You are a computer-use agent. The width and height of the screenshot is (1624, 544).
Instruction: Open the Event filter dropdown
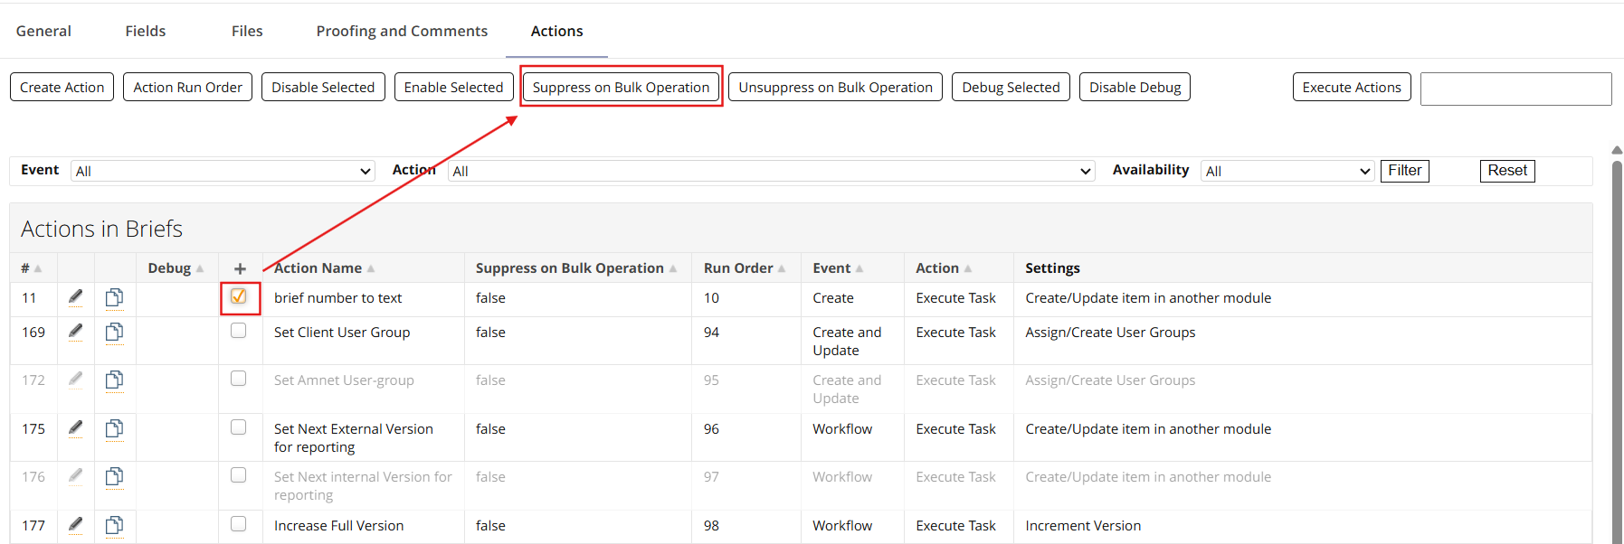point(223,171)
